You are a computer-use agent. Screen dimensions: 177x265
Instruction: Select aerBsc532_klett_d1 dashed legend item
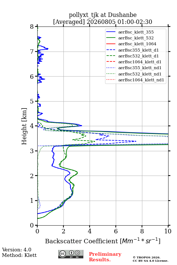click(132, 56)
